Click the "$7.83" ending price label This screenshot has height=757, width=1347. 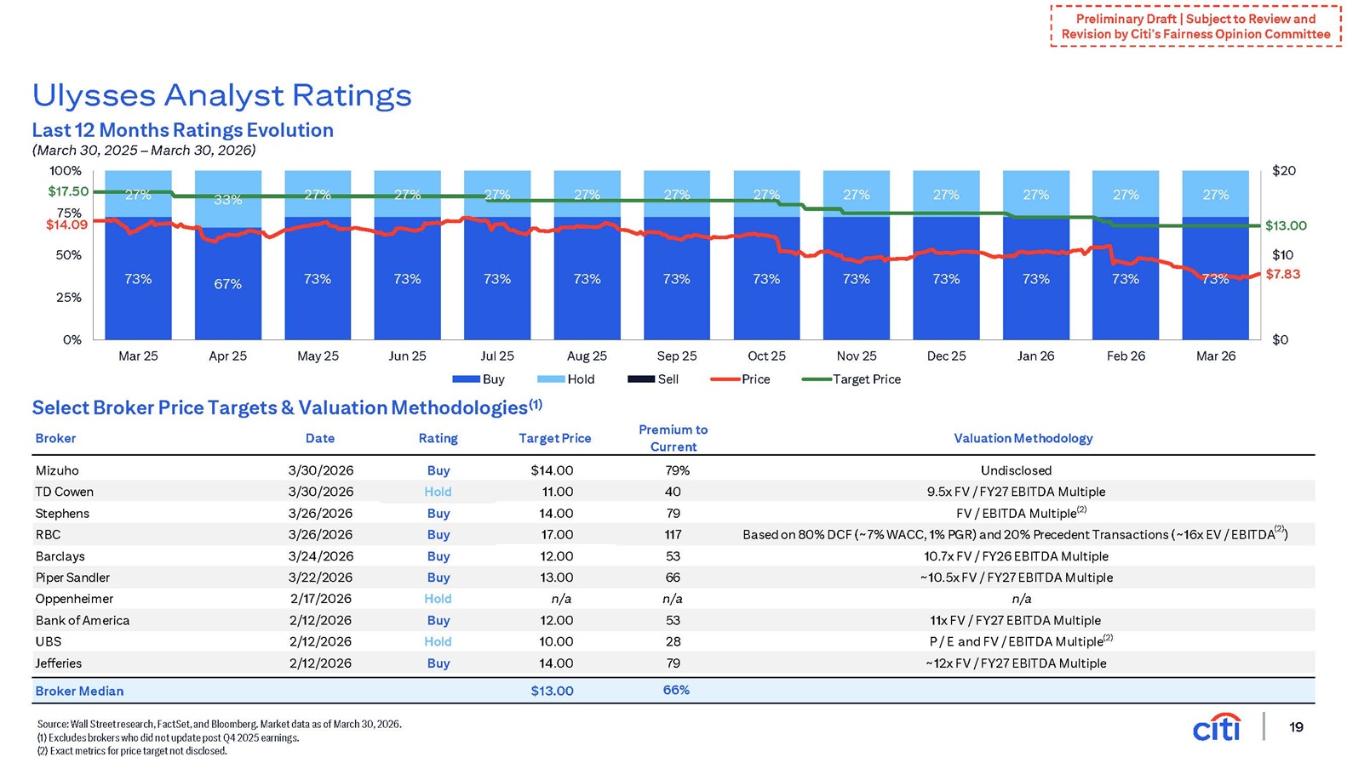pyautogui.click(x=1282, y=274)
